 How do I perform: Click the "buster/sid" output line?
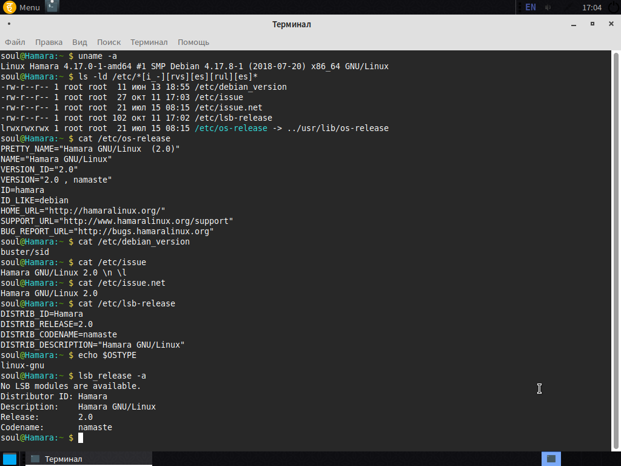[x=24, y=252]
